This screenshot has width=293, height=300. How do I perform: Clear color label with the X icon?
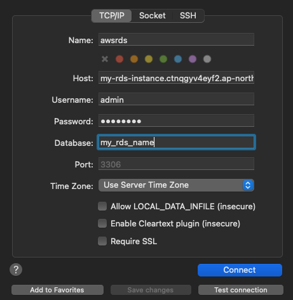pos(105,59)
